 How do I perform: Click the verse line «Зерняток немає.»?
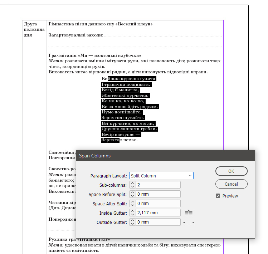(120, 140)
